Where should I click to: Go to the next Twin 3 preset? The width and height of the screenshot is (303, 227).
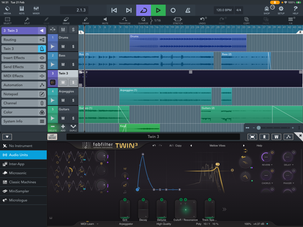pyautogui.click(x=244, y=145)
